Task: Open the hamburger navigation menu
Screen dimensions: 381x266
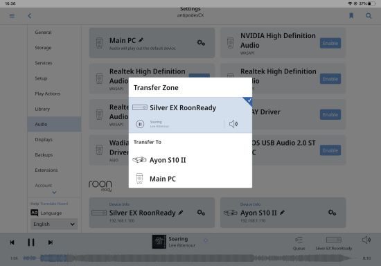Action: [x=12, y=16]
